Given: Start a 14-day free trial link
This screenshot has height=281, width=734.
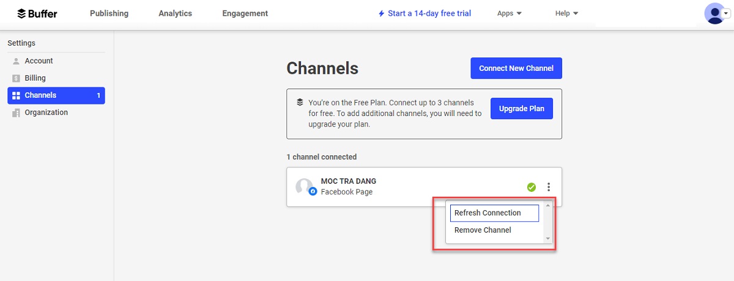Looking at the screenshot, I should click(x=424, y=13).
